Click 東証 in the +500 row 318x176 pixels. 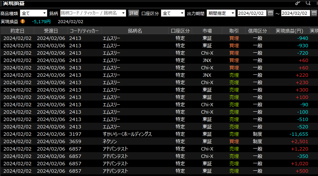[207, 171]
